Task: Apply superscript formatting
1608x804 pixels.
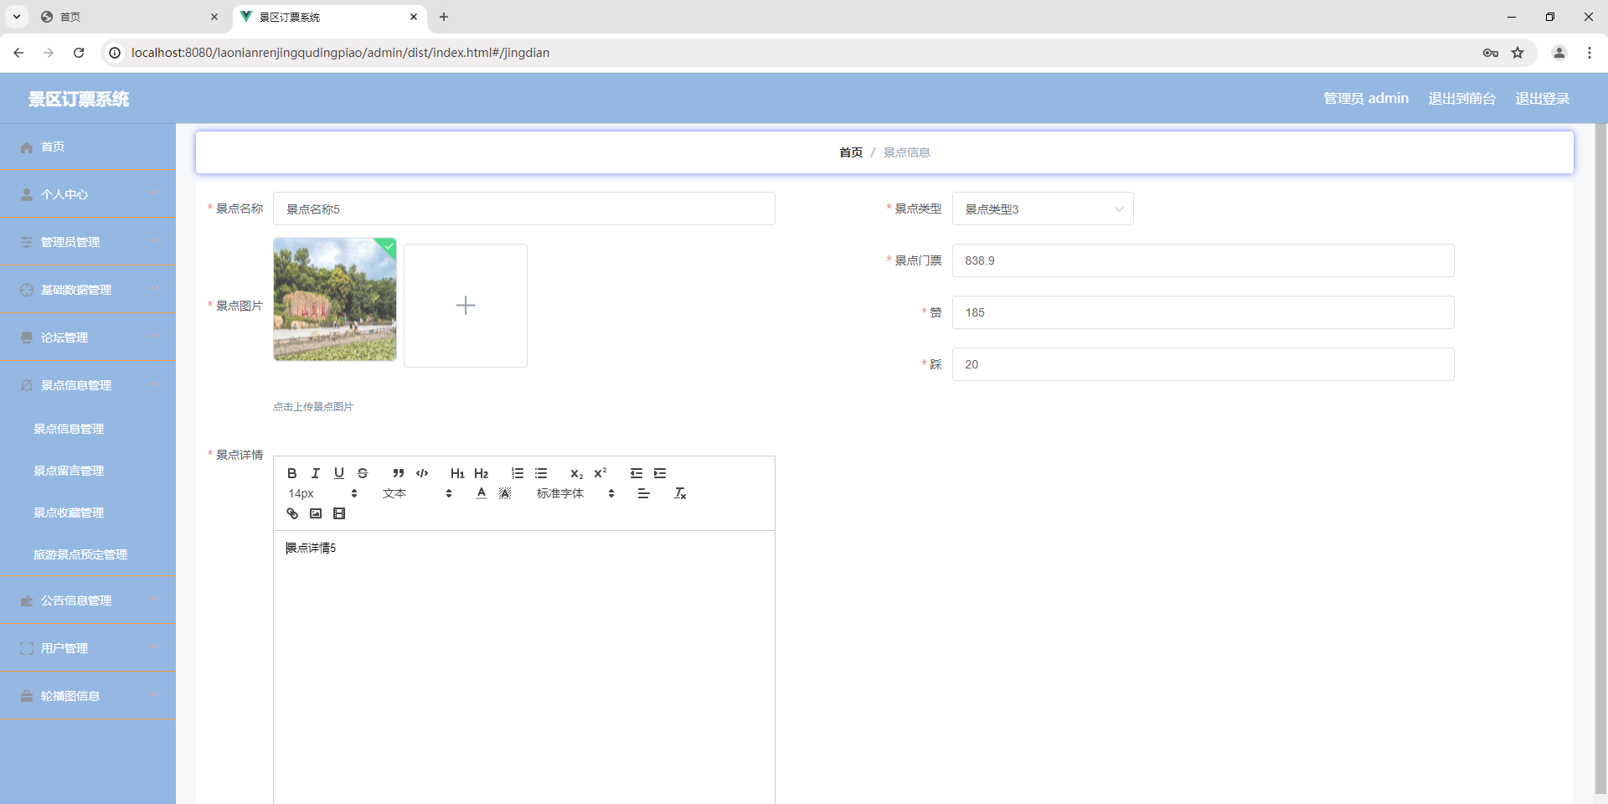Action: coord(600,473)
